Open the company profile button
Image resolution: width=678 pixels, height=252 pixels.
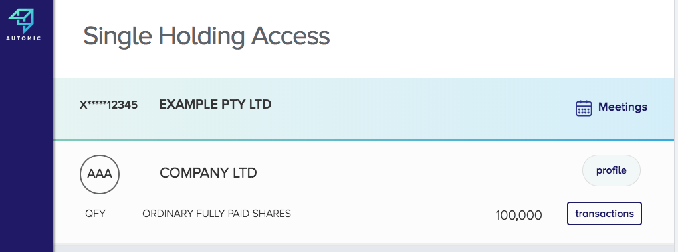[x=612, y=170]
